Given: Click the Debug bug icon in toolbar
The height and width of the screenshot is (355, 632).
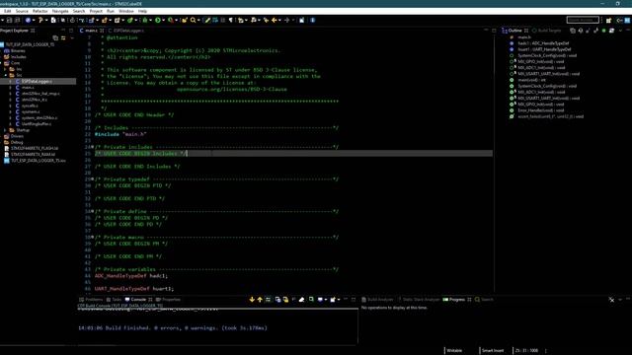Looking at the screenshot, I should click(145, 20).
